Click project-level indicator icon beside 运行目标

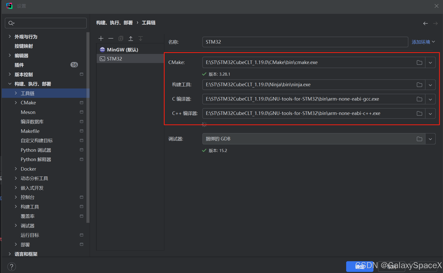click(x=81, y=235)
